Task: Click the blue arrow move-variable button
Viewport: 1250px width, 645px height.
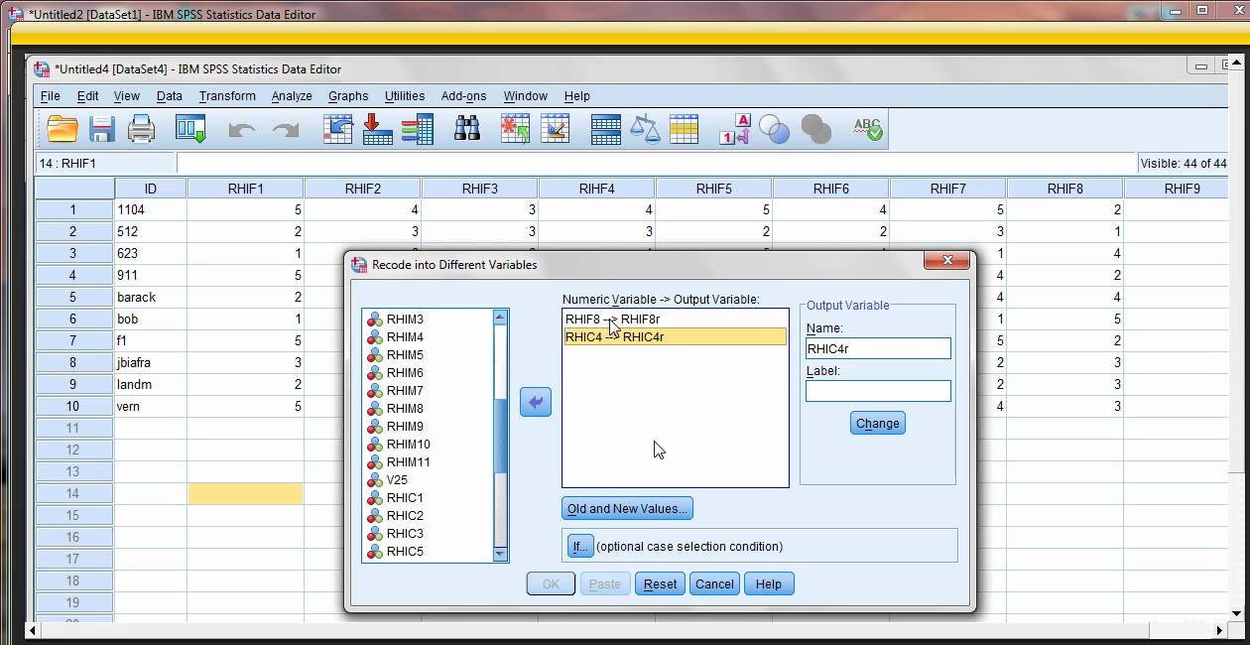Action: [x=536, y=402]
